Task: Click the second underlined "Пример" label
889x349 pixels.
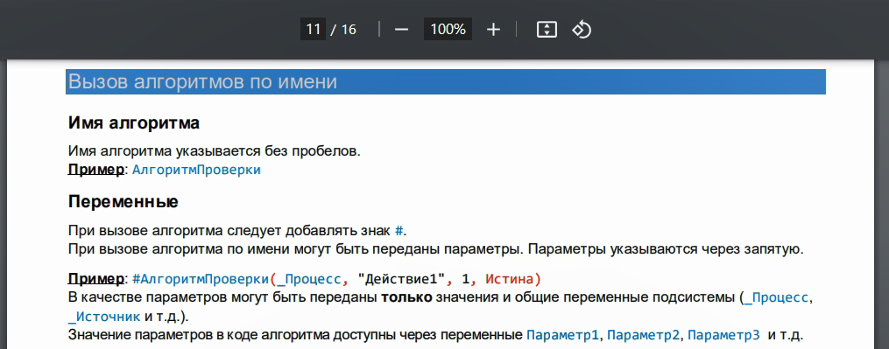Action: [x=95, y=279]
